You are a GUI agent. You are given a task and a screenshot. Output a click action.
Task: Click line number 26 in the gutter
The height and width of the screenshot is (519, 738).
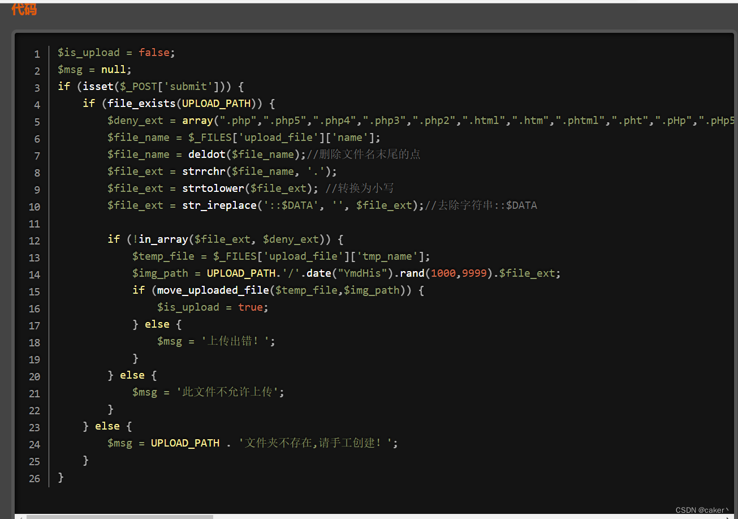[34, 478]
